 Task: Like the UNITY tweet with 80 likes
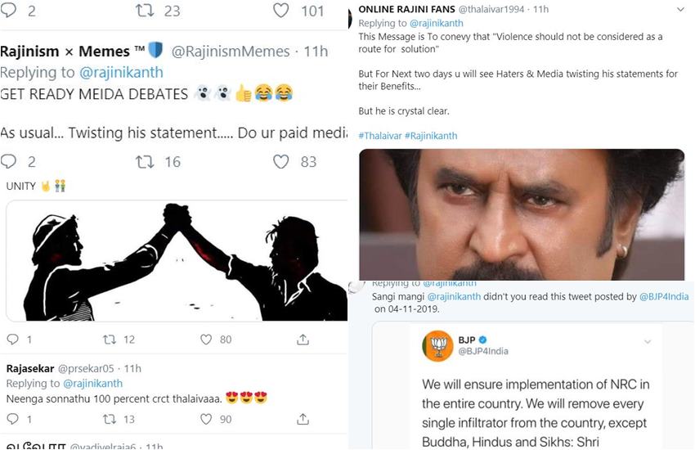tap(206, 340)
